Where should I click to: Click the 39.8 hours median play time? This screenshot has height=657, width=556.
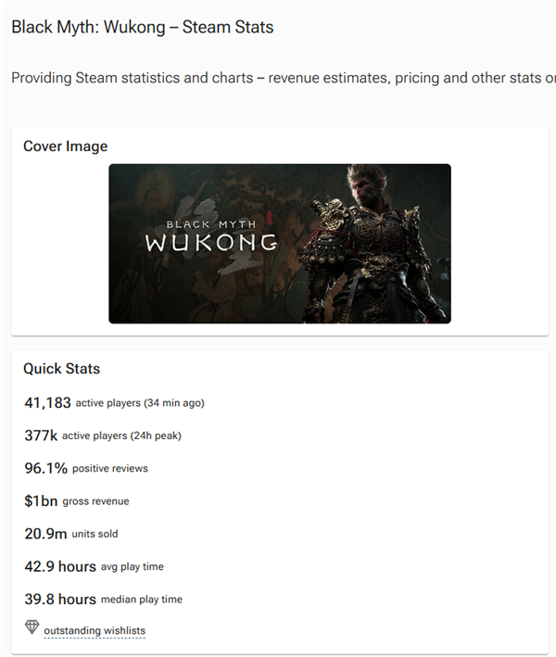[60, 600]
